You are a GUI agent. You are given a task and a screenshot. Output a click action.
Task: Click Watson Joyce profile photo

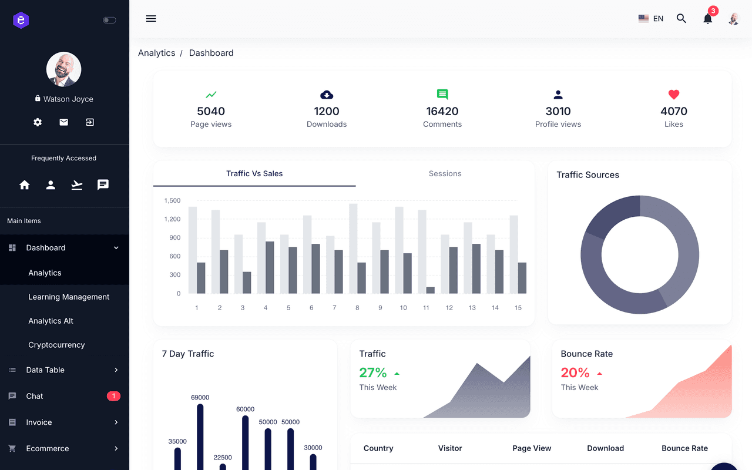(x=64, y=69)
